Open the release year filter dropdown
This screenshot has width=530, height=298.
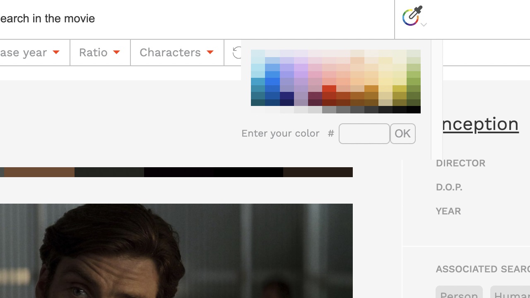pyautogui.click(x=30, y=53)
